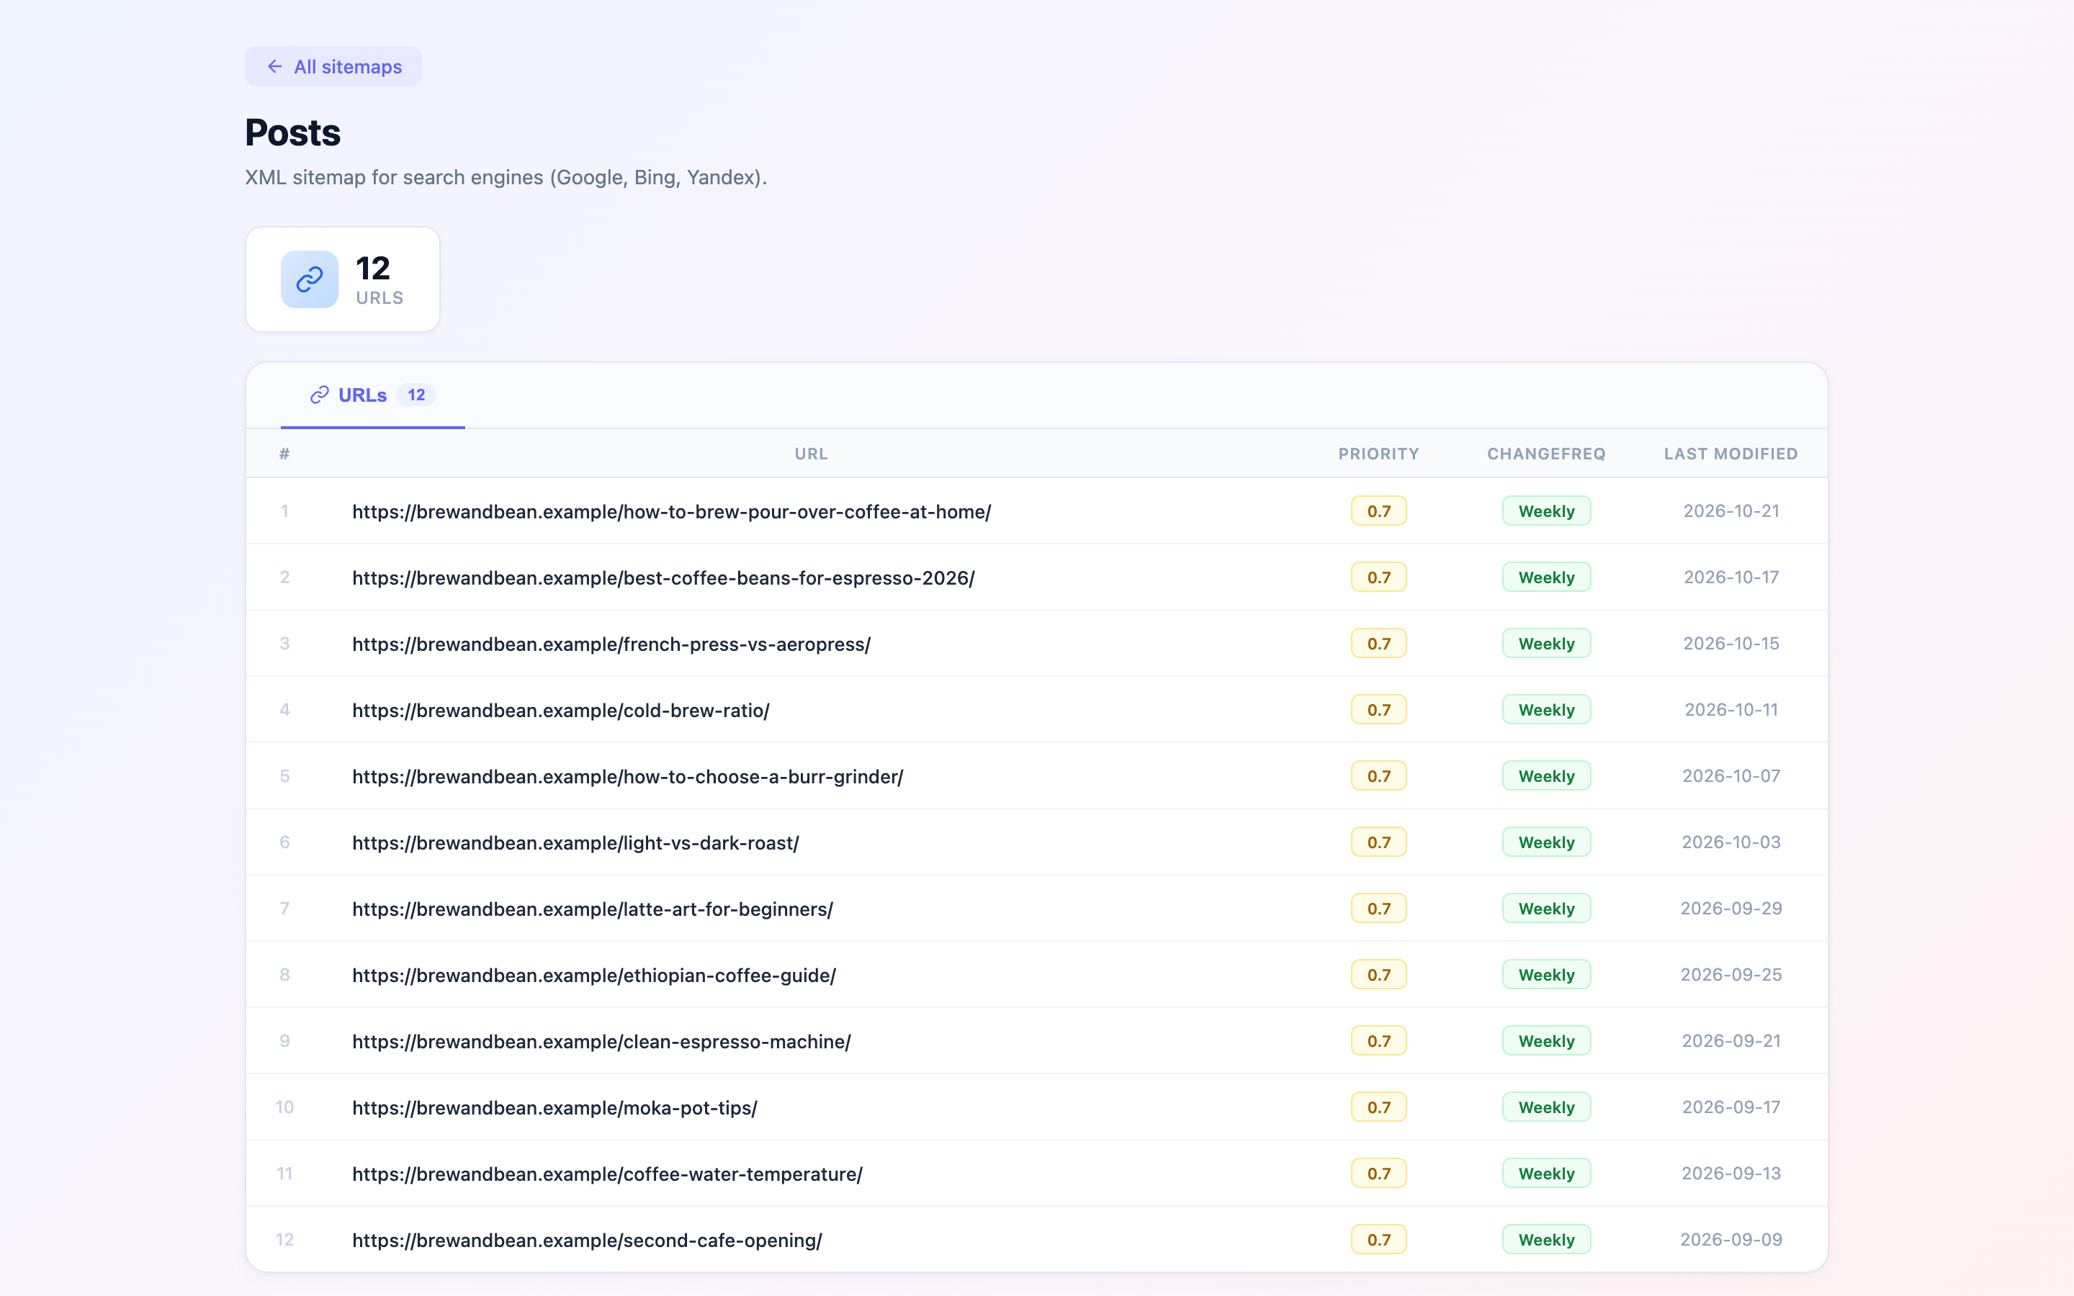Open the second-cafe-opening URL
Viewport: 2074px width, 1296px height.
[587, 1241]
